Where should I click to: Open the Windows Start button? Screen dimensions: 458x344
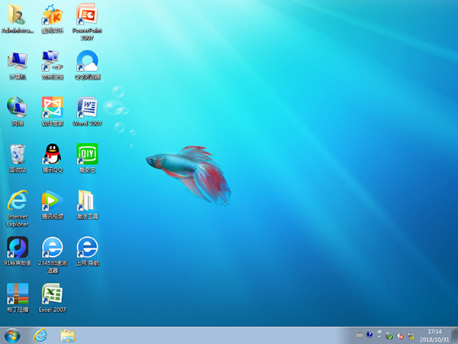(12, 336)
